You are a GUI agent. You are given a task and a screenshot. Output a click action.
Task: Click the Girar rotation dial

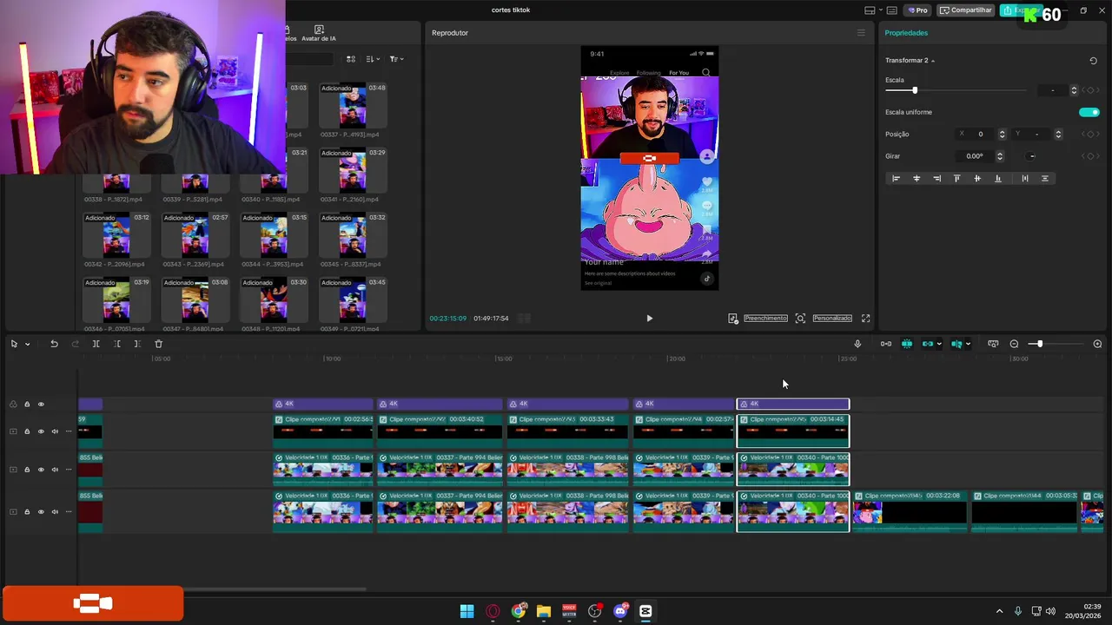point(1031,156)
